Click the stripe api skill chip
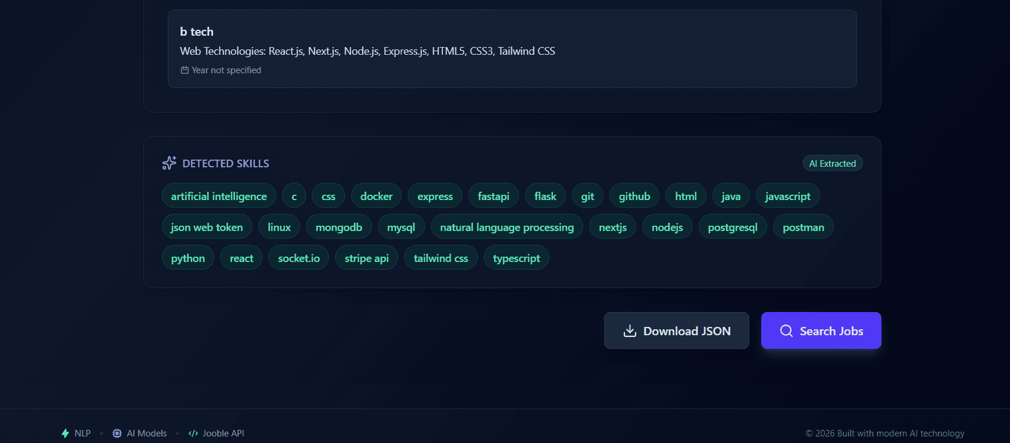 [x=366, y=258]
